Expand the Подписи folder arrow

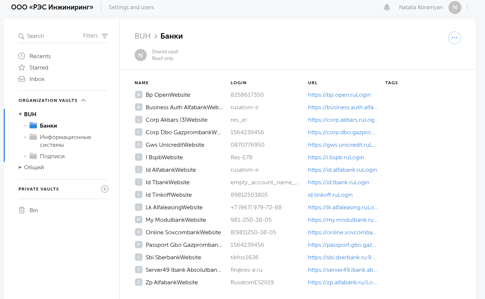pyautogui.click(x=25, y=156)
